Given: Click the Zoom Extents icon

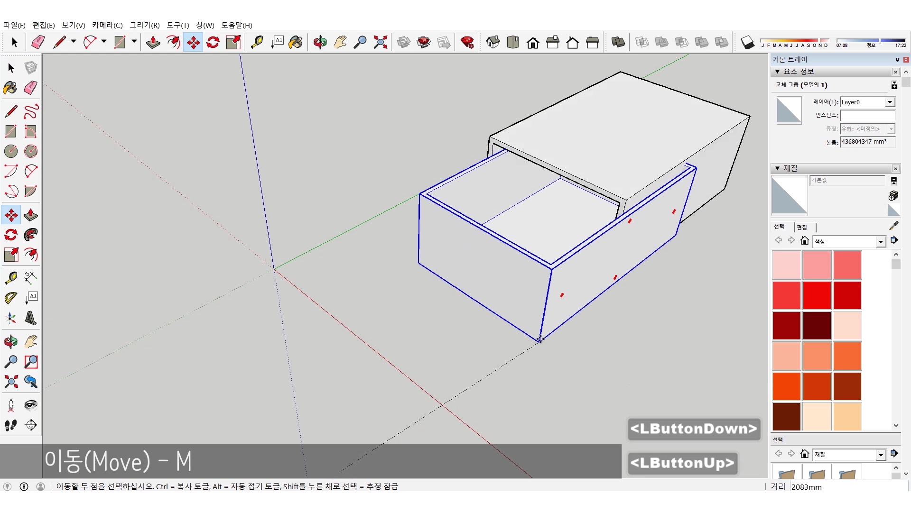Looking at the screenshot, I should 380,42.
